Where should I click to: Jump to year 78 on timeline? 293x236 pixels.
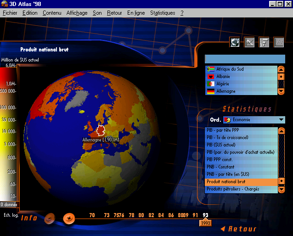pyautogui.click(x=131, y=215)
